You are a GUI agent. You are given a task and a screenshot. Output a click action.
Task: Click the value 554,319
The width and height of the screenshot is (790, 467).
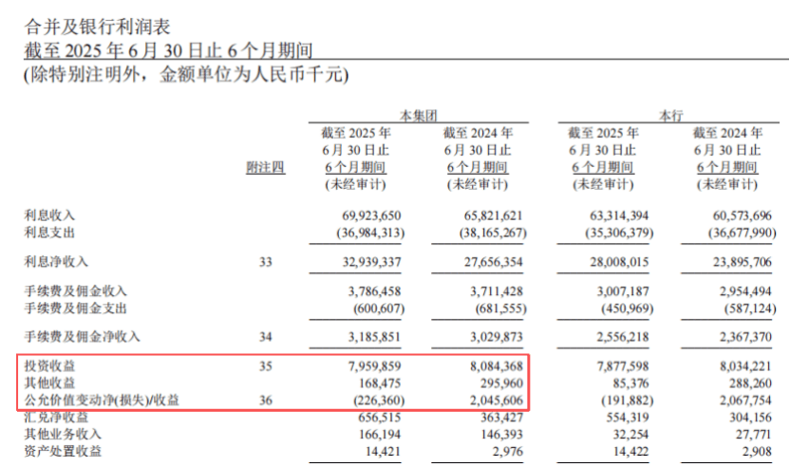[628, 418]
